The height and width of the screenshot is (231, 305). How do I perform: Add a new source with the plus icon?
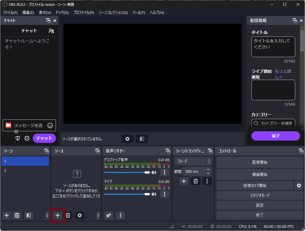pos(57,215)
